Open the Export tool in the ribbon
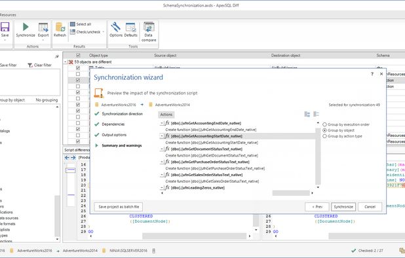405x258 pixels. 43,30
